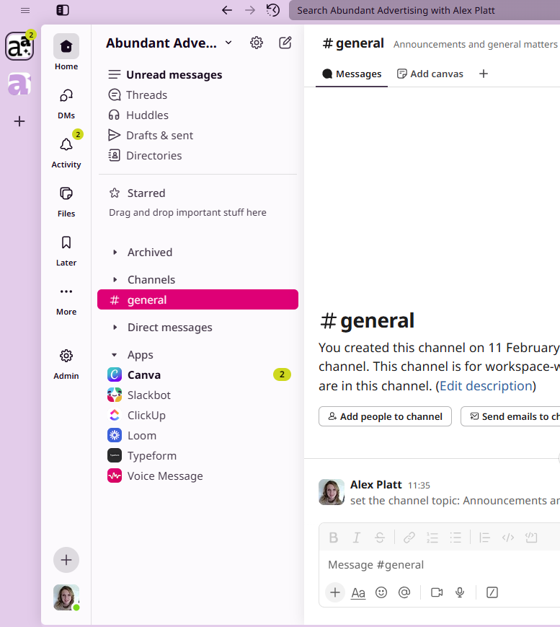Open the Loom app

(197, 436)
